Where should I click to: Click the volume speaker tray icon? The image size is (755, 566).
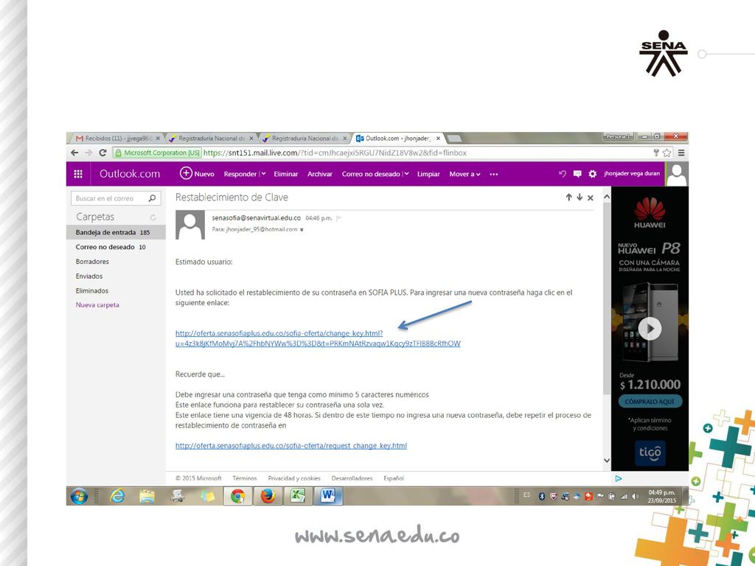tap(635, 496)
